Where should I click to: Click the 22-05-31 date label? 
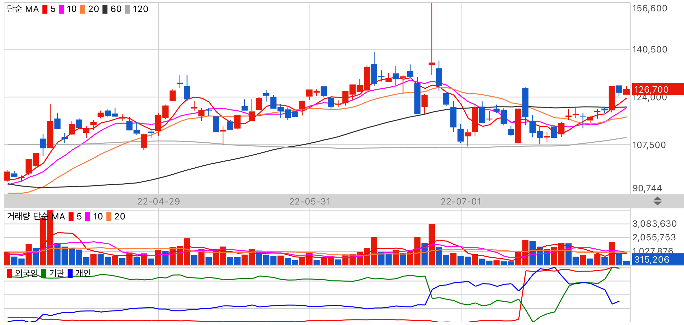tap(310, 202)
